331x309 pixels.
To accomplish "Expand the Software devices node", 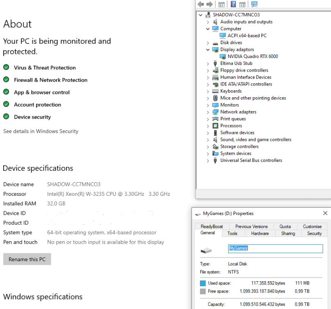I will [208, 133].
